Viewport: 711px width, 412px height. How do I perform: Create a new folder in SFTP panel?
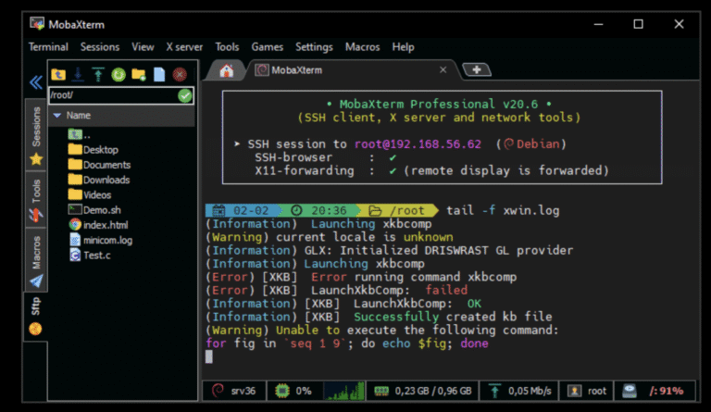coord(139,74)
